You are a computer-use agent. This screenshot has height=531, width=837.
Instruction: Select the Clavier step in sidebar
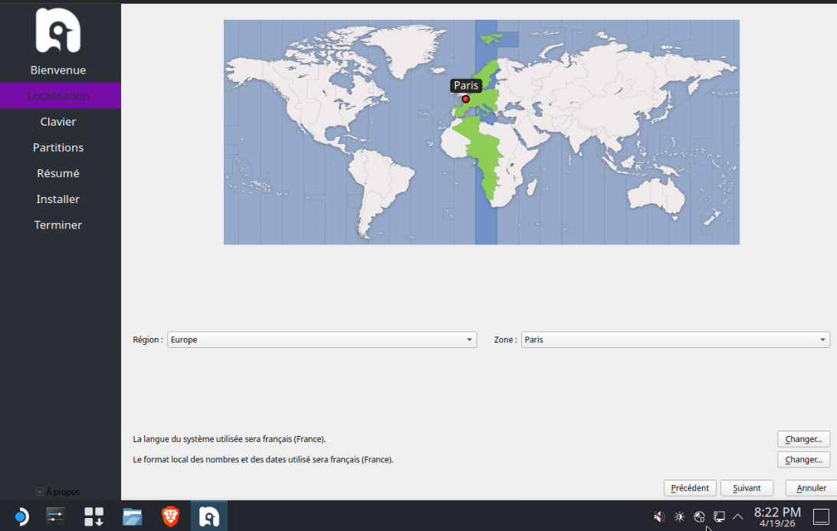58,122
